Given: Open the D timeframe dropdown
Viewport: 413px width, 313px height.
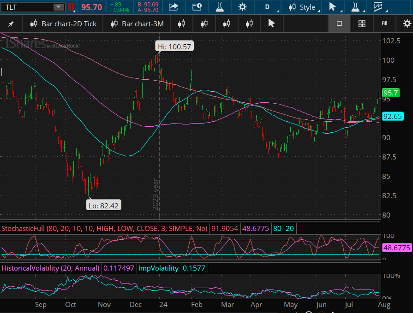Looking at the screenshot, I should (x=267, y=7).
